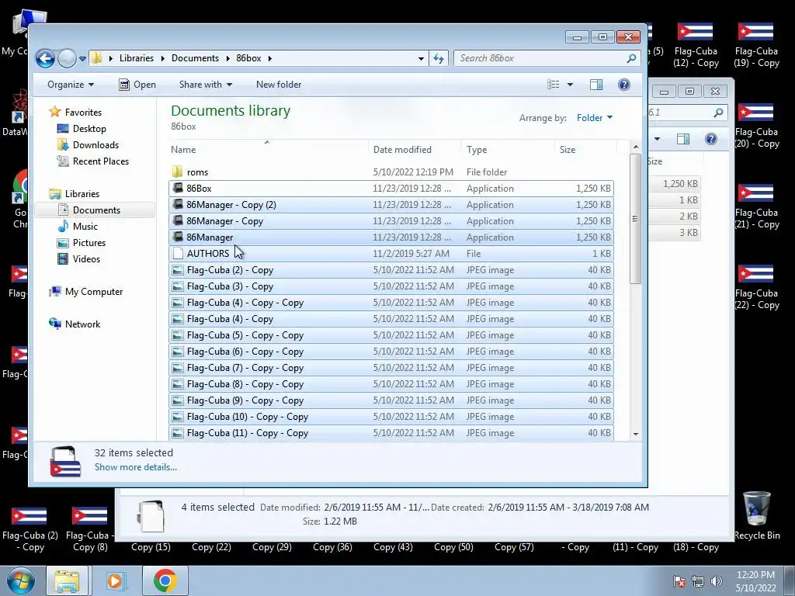
Task: Expand the address bar history dropdown
Action: click(x=421, y=59)
